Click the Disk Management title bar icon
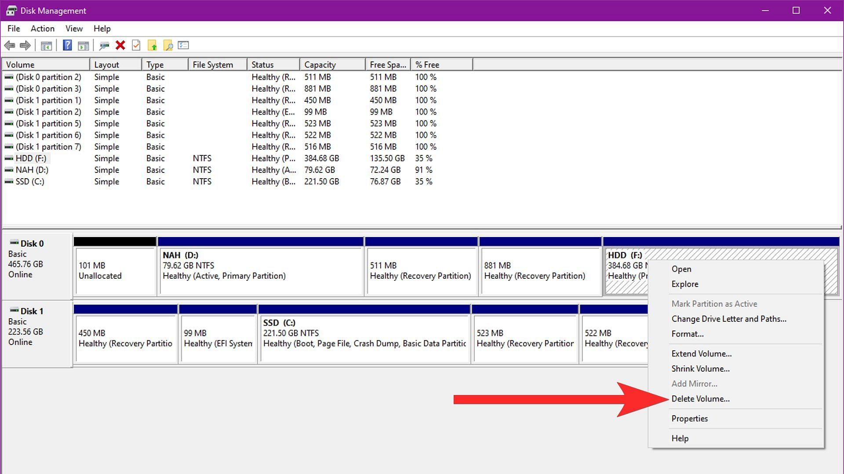Screen dimensions: 844x474 [x=11, y=11]
